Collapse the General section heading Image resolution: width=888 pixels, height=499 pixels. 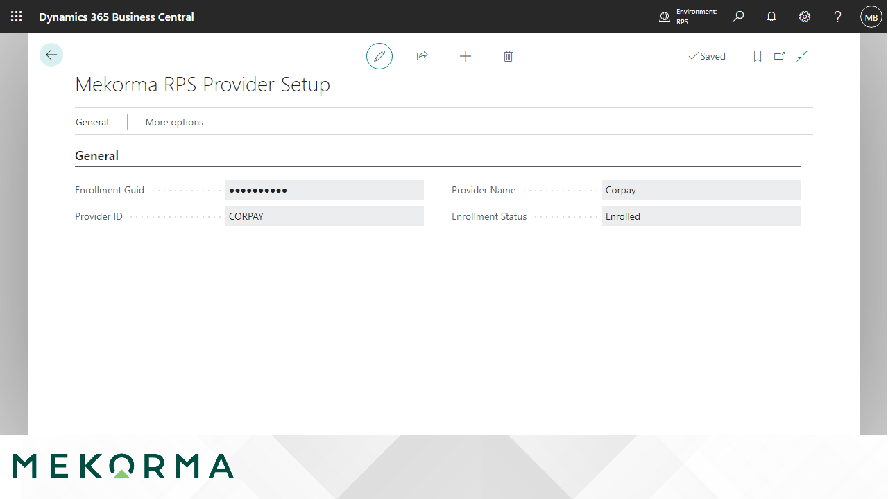pos(96,156)
